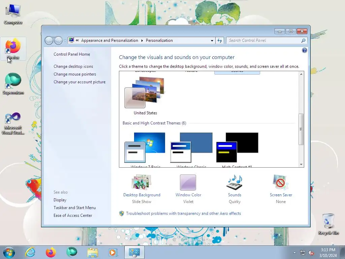This screenshot has height=259, width=345.
Task: Click the Microsoft Visual Studio desktop shortcut
Action: [x=13, y=123]
